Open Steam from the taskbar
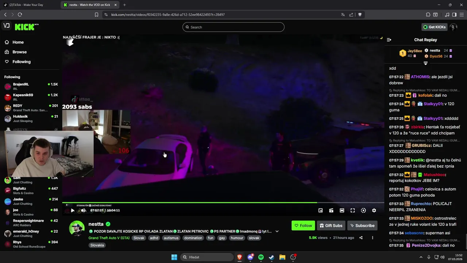Viewport: 467px width, 263px height. click(x=271, y=257)
